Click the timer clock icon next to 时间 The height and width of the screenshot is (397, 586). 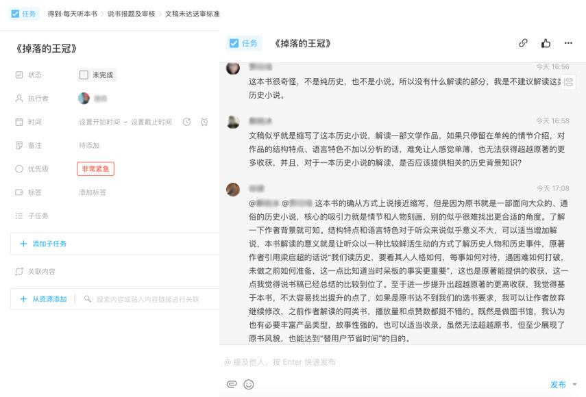(x=186, y=122)
